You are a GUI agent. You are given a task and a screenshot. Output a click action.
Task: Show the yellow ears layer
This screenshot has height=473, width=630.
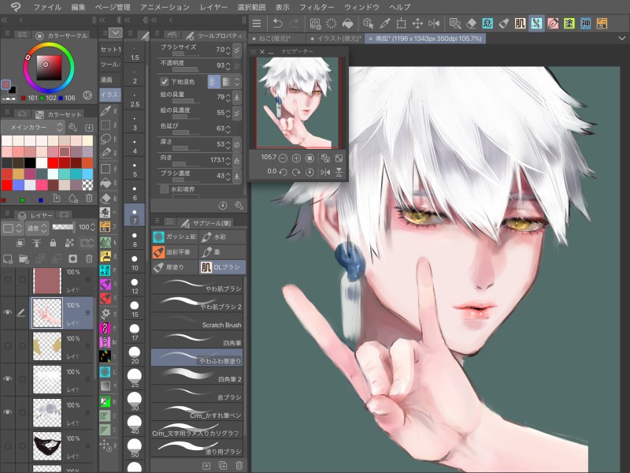7,346
